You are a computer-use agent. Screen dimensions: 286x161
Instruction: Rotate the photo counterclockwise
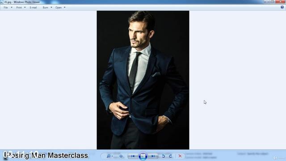click(x=164, y=156)
